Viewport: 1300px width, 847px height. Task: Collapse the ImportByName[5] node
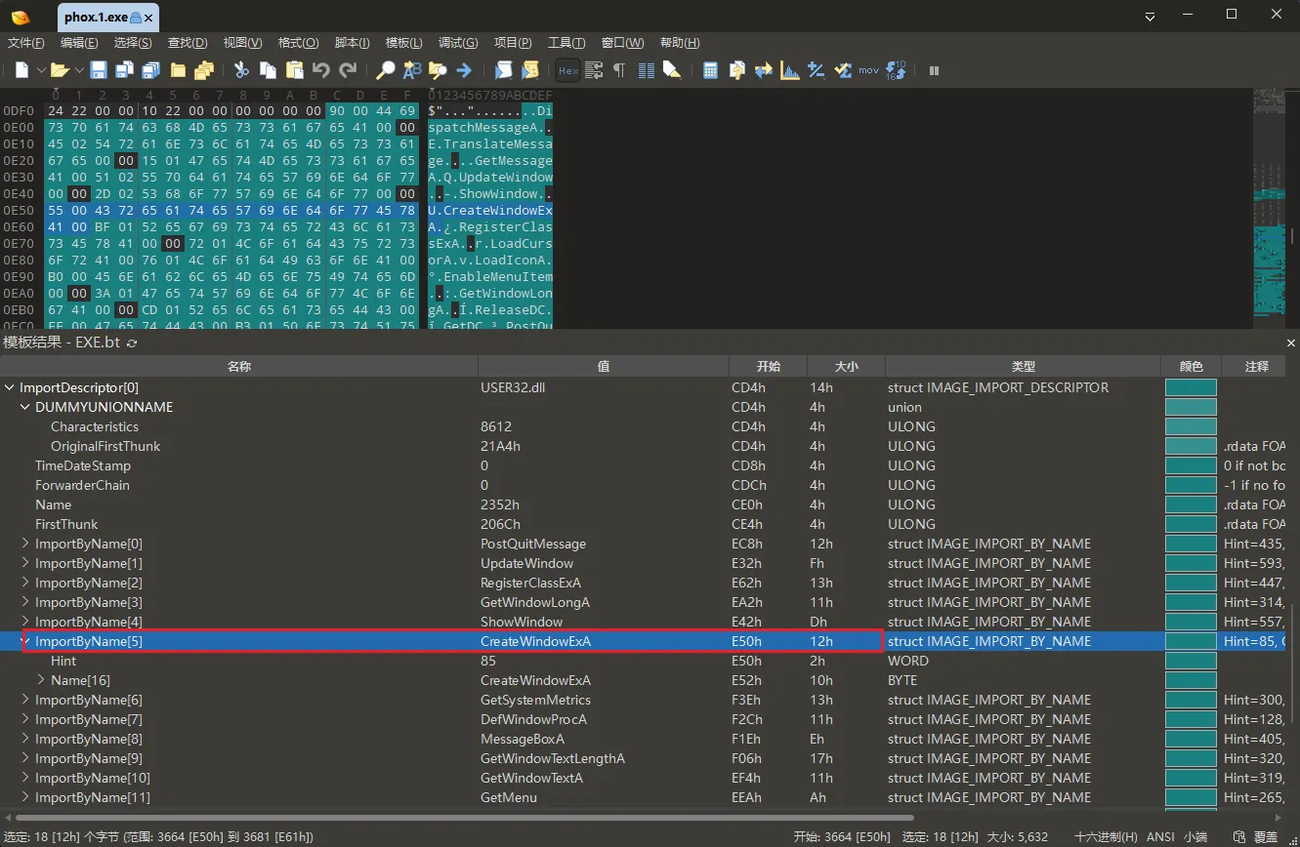tap(26, 641)
